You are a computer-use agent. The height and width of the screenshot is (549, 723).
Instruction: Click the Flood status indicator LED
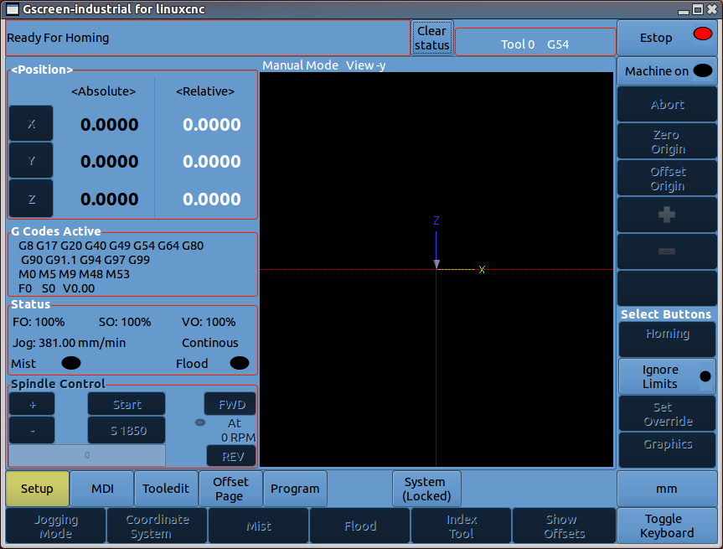click(240, 363)
